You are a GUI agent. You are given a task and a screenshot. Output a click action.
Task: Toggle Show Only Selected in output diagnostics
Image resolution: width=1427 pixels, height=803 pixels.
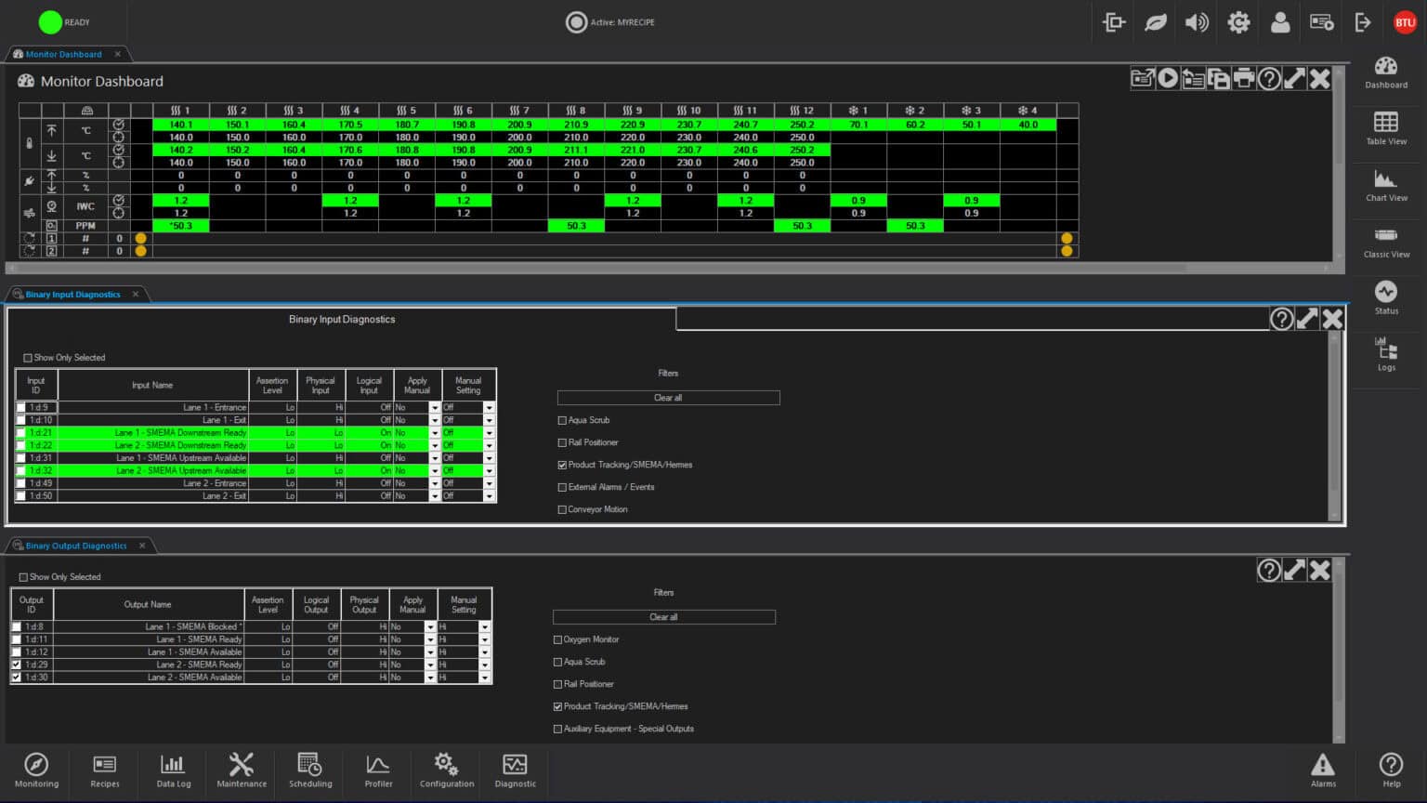click(x=24, y=577)
